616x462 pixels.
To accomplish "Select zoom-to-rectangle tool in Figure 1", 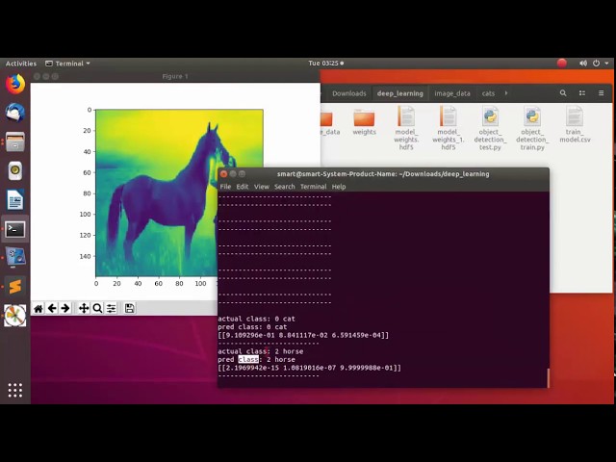I will [x=97, y=308].
